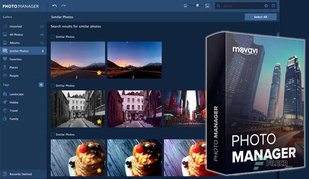The image size is (309, 179).
Task: Open All Photos in the sidebar
Action: pos(23,34)
